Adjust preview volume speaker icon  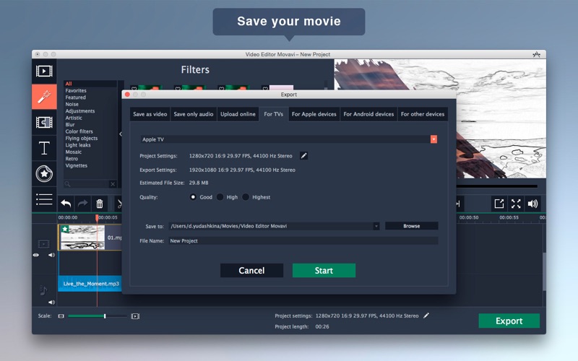pyautogui.click(x=532, y=204)
